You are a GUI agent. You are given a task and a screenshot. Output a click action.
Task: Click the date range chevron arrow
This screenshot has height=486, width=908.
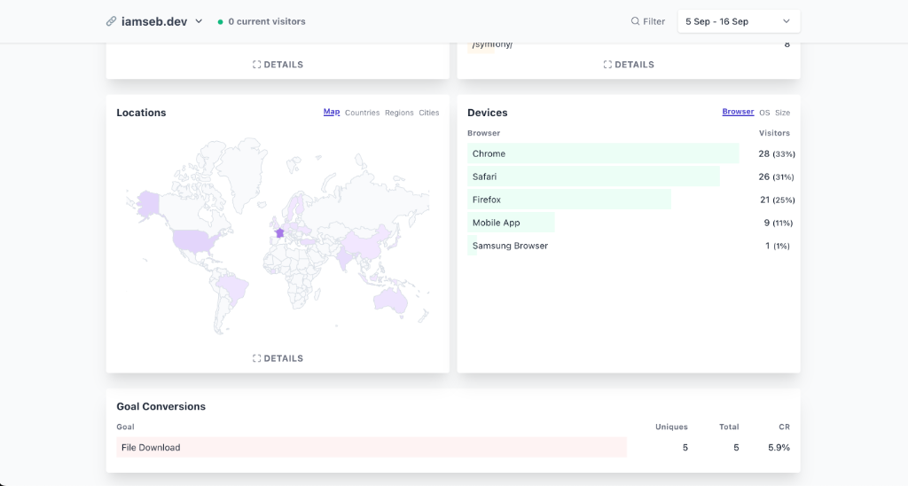point(786,21)
